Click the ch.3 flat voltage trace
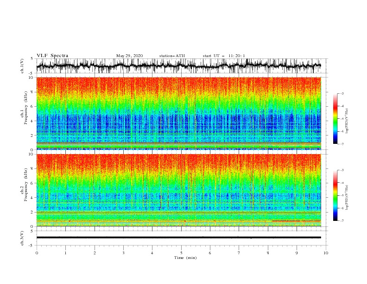The image size is (367, 284). click(x=178, y=238)
